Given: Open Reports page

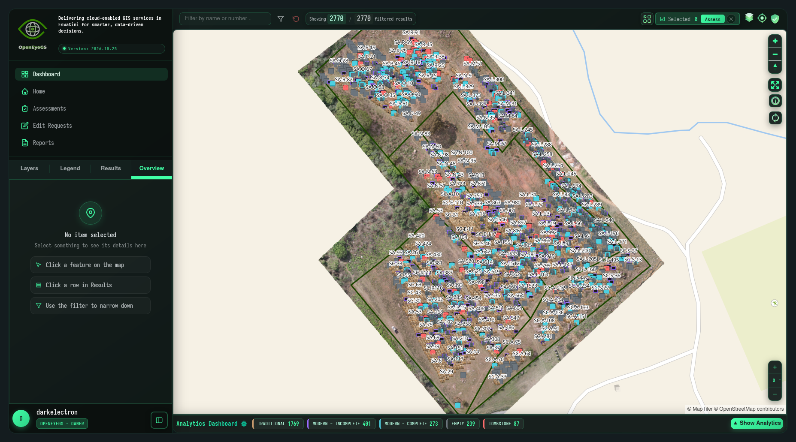Looking at the screenshot, I should 91,143.
